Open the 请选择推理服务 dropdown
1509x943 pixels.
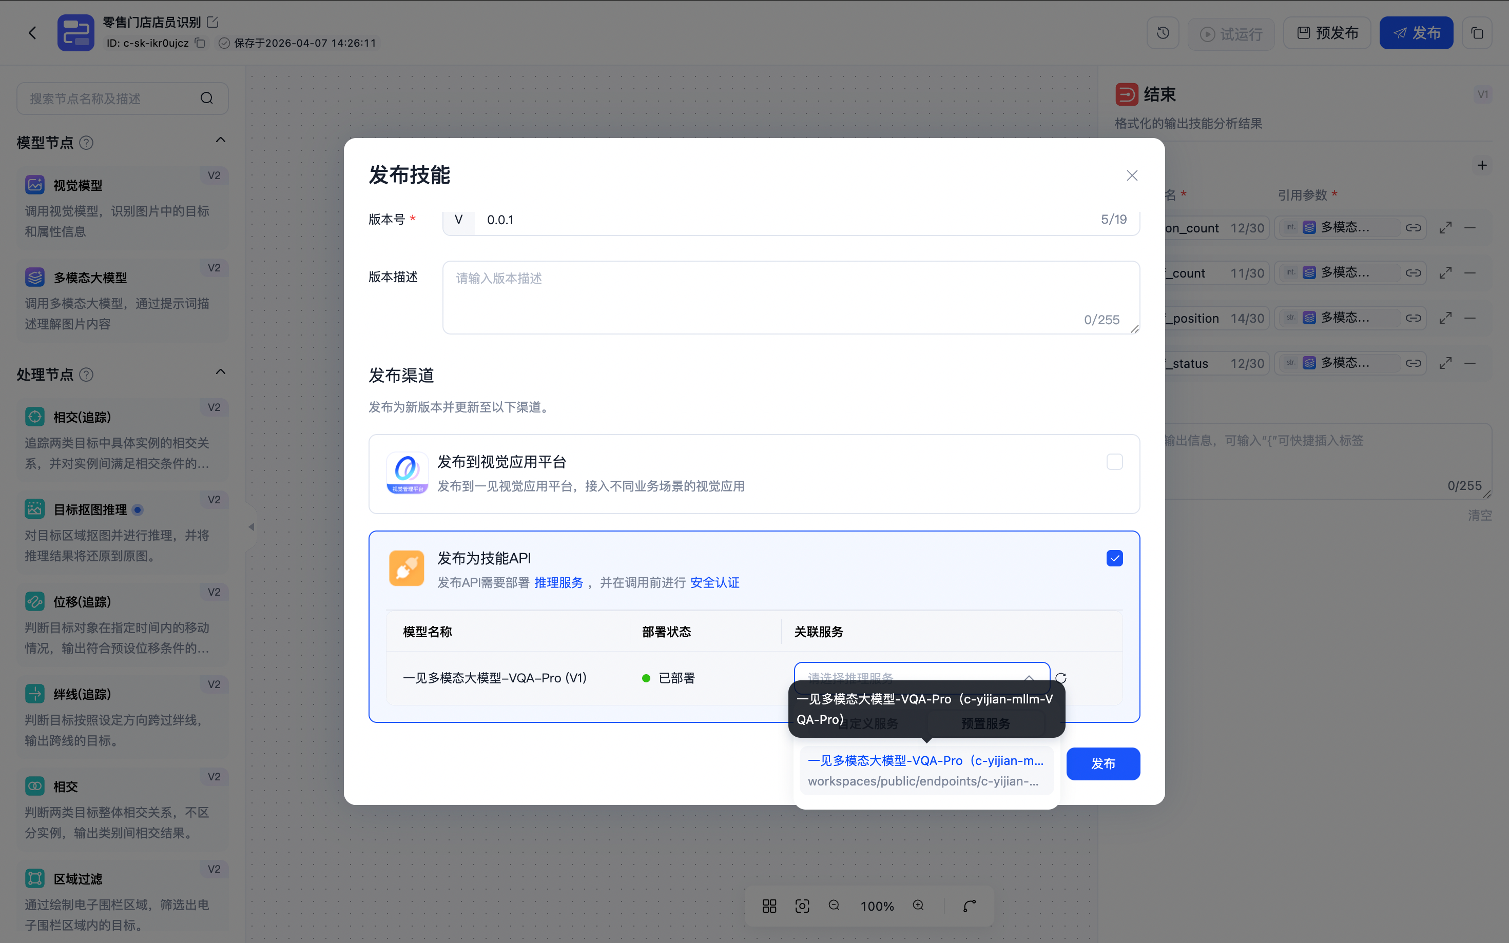point(921,677)
